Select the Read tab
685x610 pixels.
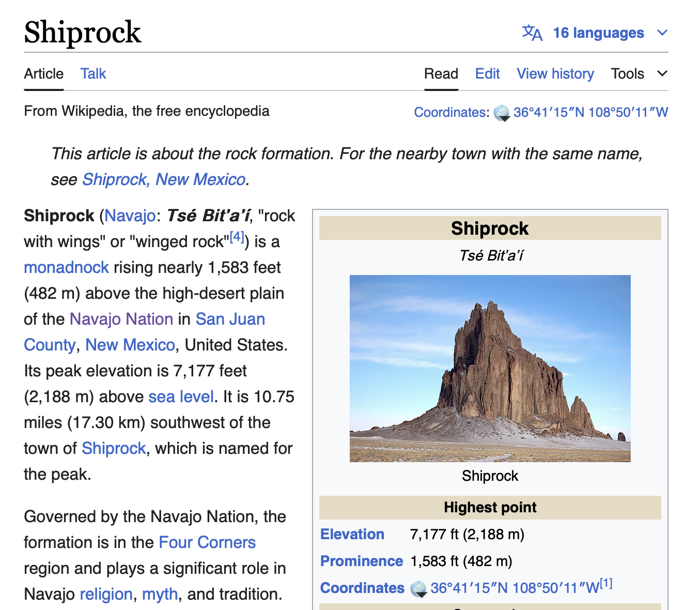point(441,74)
